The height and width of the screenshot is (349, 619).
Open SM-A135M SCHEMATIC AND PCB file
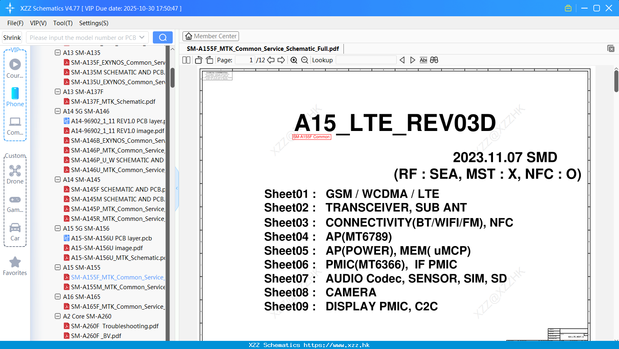(114, 72)
